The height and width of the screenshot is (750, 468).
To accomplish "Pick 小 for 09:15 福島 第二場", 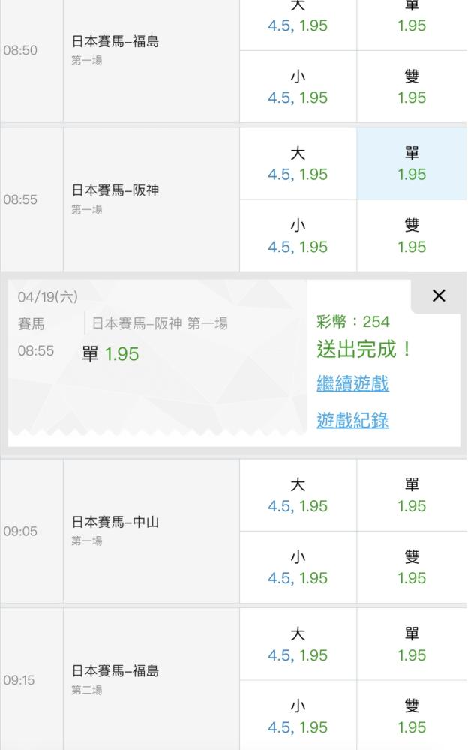I will [x=298, y=716].
